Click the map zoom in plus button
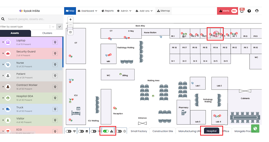The height and width of the screenshot is (142, 269). [x=70, y=20]
